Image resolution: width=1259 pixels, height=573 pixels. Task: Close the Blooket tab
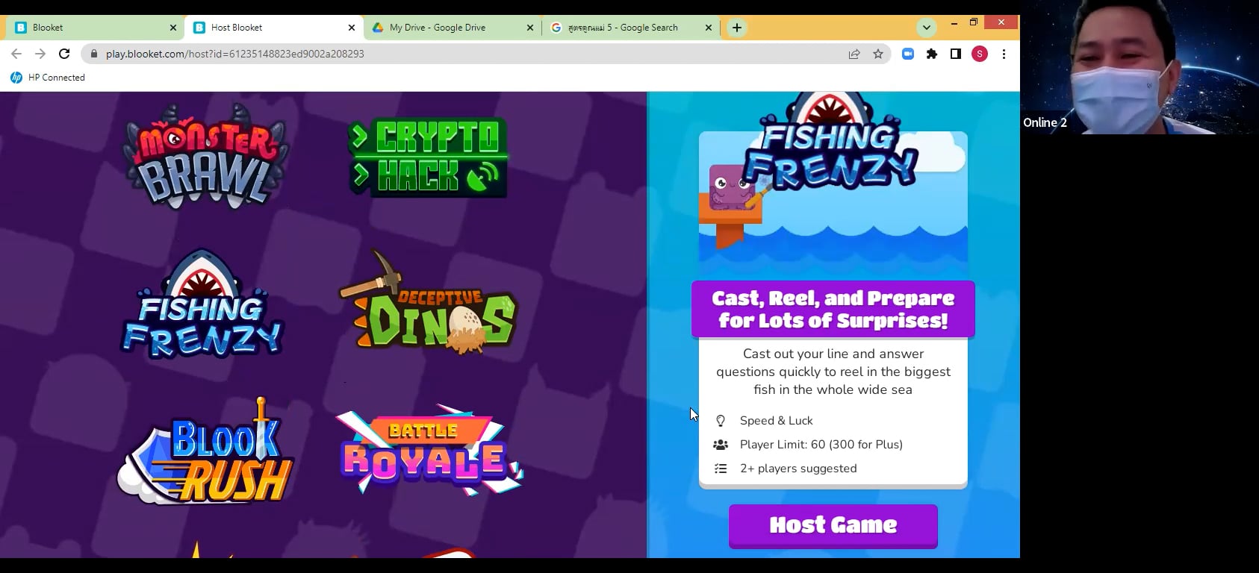173,28
